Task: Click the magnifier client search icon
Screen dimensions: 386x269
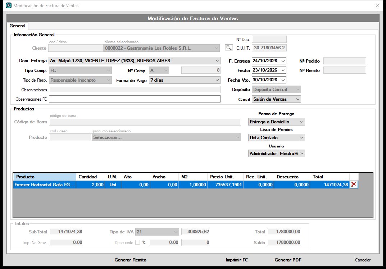Action: point(229,48)
